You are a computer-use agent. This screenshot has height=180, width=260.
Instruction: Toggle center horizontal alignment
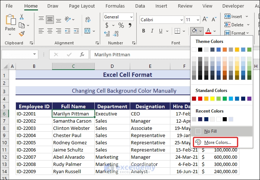(x=50, y=31)
